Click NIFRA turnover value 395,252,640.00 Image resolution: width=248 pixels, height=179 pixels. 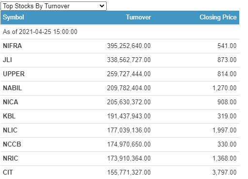129,46
